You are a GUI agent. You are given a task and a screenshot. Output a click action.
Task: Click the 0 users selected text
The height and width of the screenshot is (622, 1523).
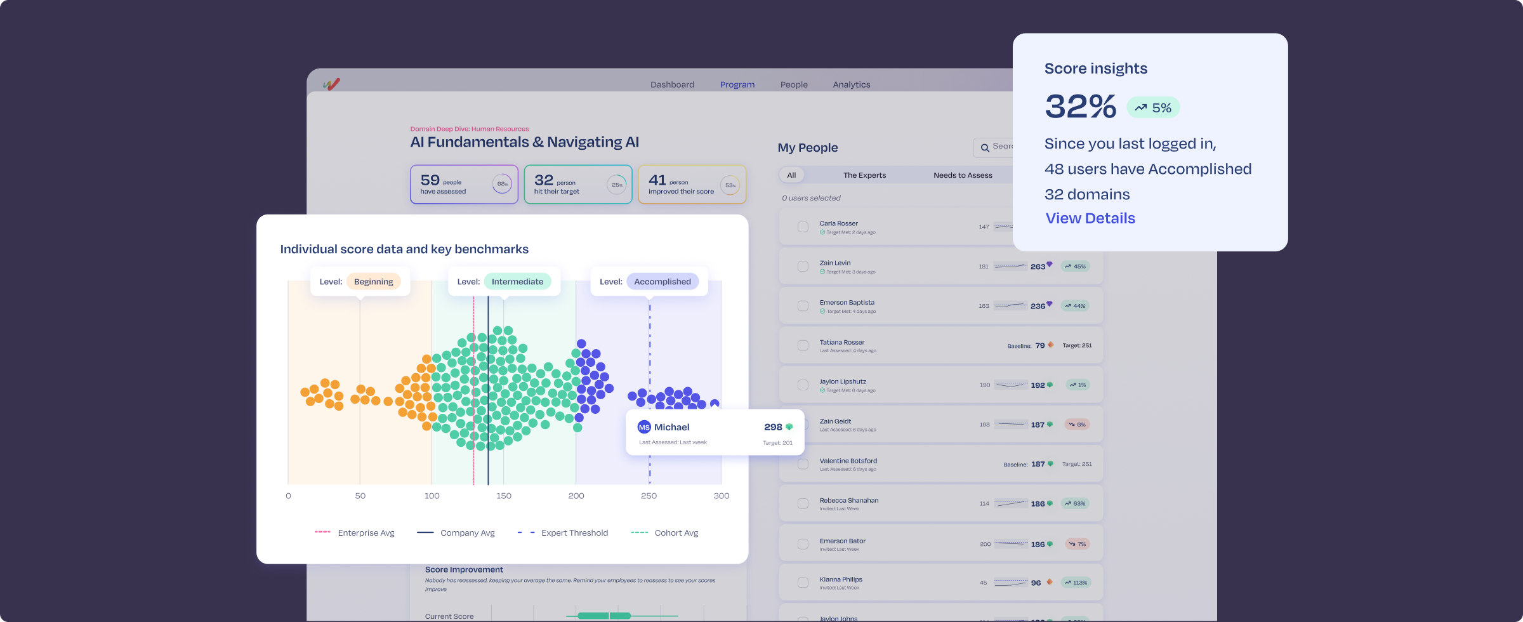(x=811, y=198)
